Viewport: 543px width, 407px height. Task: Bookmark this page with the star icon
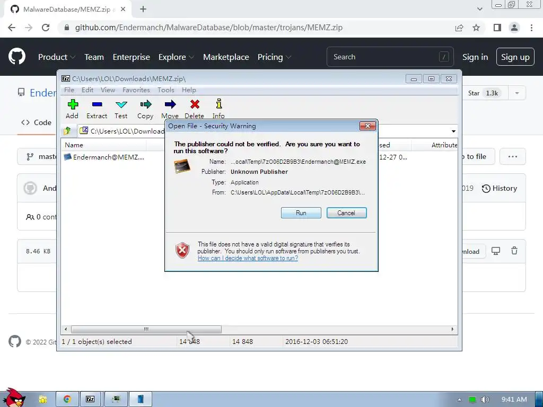[x=476, y=28]
